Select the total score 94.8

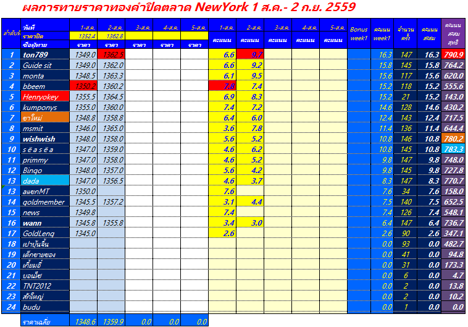(453, 254)
